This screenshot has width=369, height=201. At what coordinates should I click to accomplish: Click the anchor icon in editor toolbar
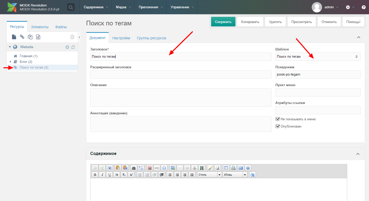(194, 168)
